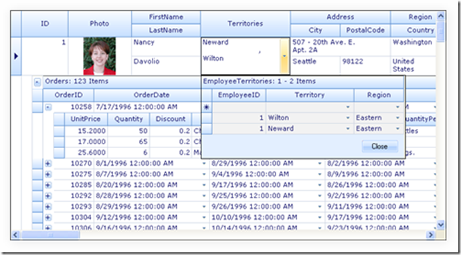Select the Region cell 'Washington'
The height and width of the screenshot is (255, 461).
[x=413, y=46]
